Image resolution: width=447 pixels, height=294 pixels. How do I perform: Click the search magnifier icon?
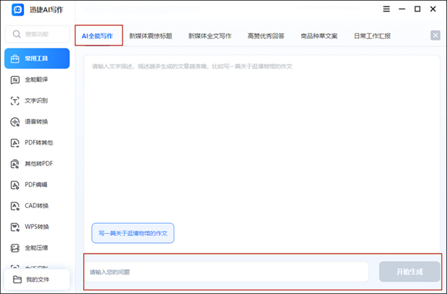tap(16, 34)
